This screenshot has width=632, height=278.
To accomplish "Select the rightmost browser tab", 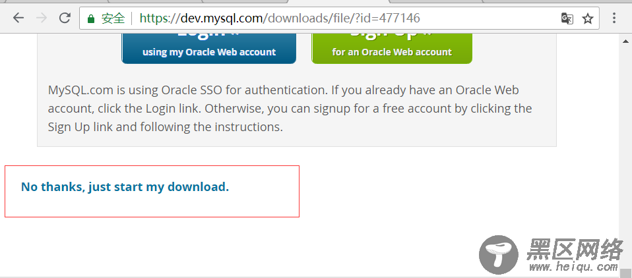I will tap(557, 1).
